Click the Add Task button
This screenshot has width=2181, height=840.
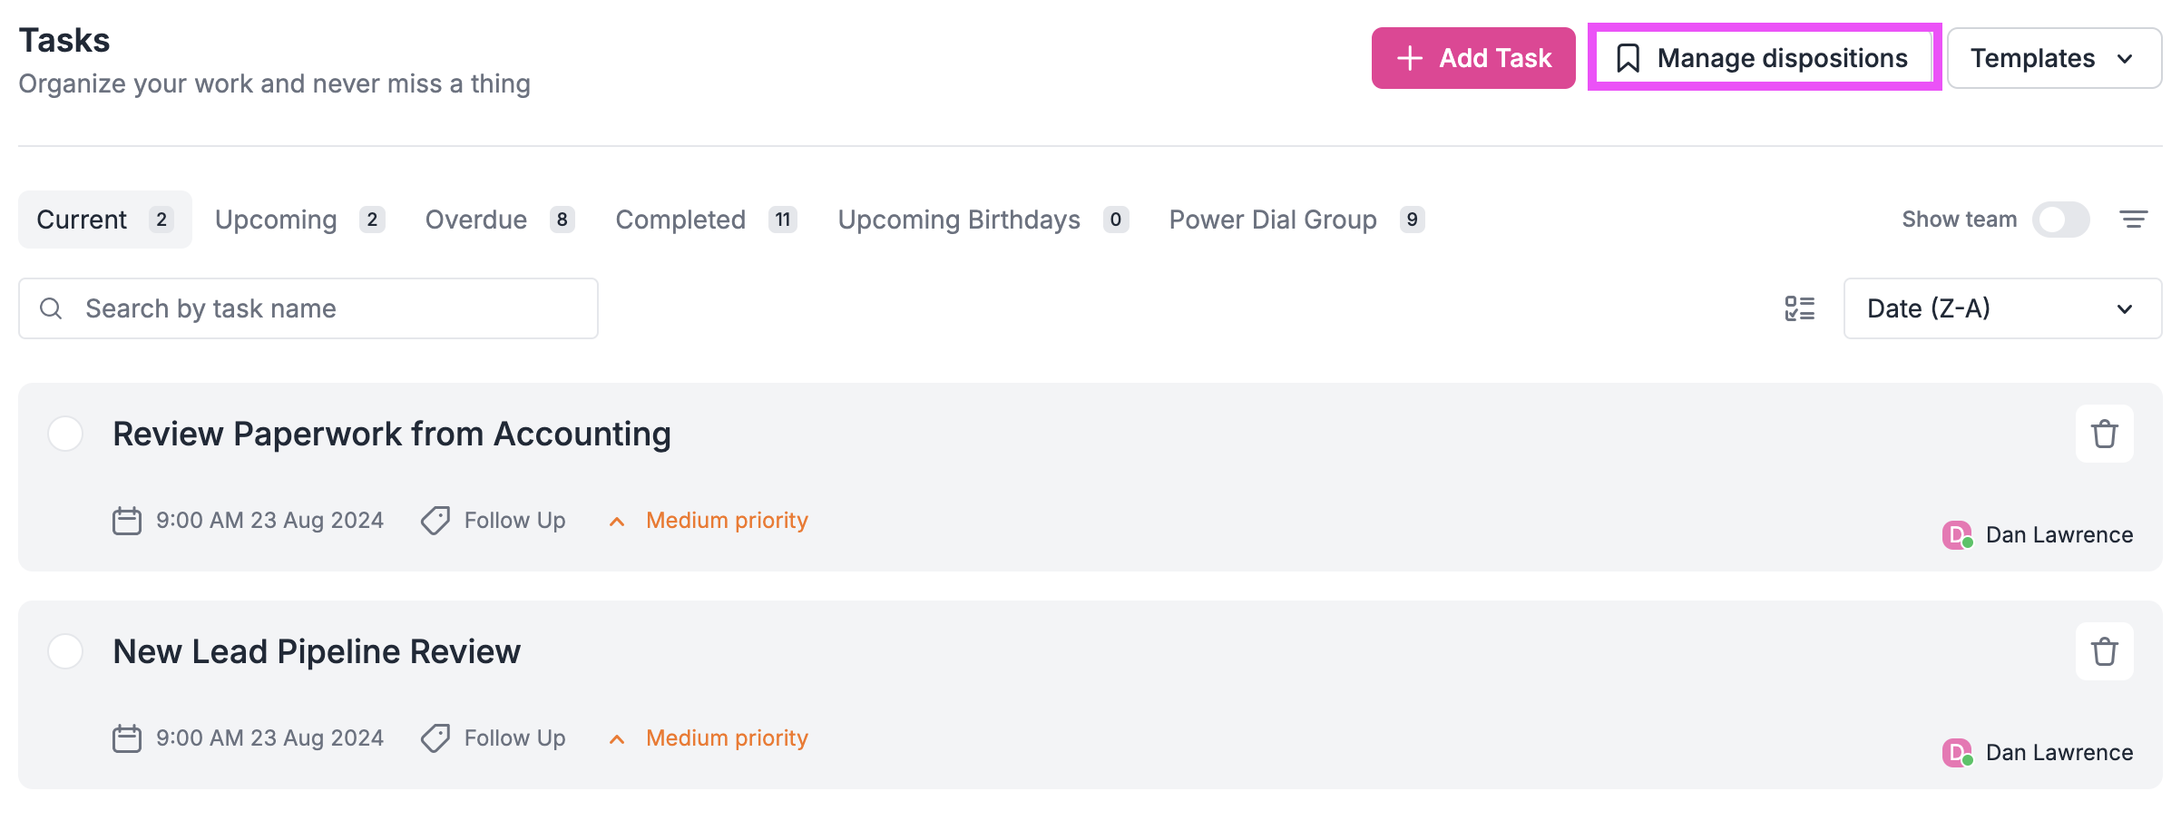click(1473, 57)
